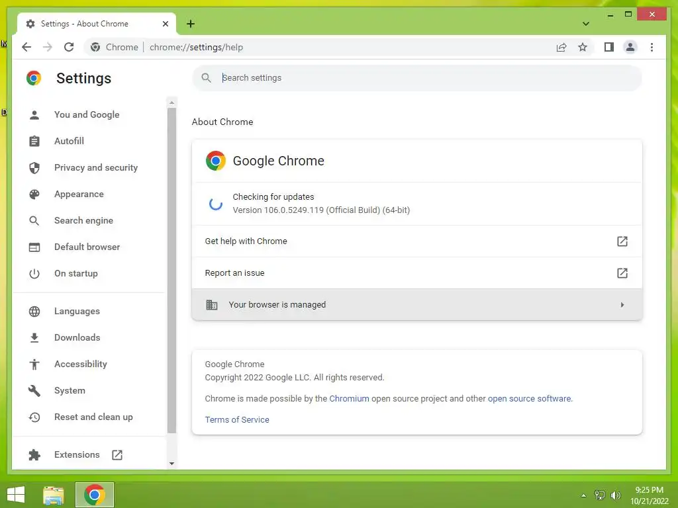
Task: Open Your browser is managed row
Action: pos(417,304)
